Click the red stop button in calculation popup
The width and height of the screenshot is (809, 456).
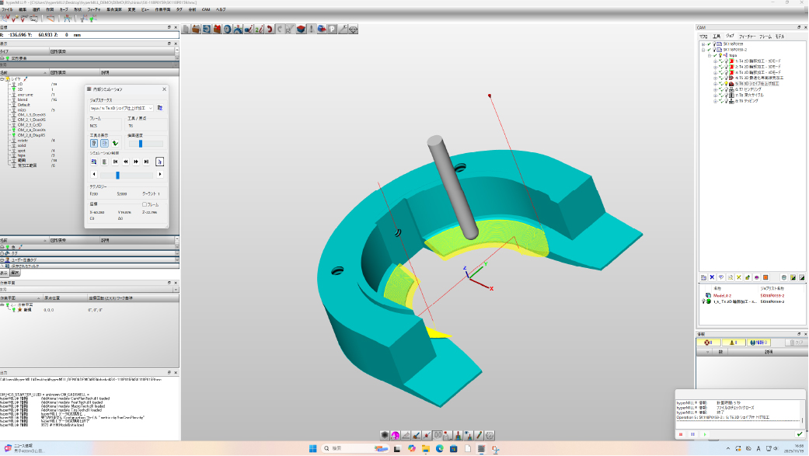click(x=682, y=434)
